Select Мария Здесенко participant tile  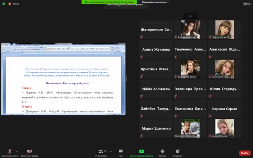pos(156,128)
